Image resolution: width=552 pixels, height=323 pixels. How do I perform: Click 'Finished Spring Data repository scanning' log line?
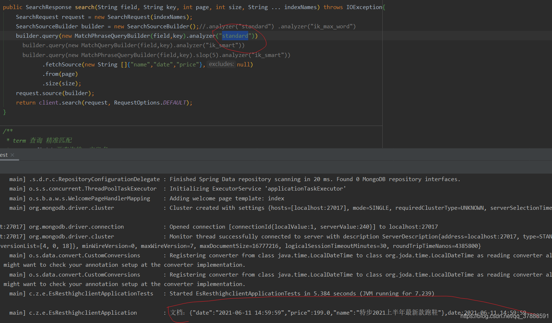(x=315, y=179)
